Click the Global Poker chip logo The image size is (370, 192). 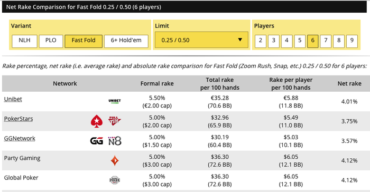click(115, 180)
